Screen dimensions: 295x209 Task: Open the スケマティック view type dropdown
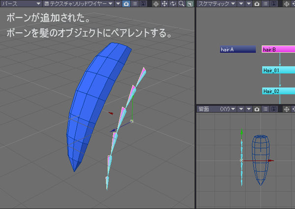tap(216, 3)
